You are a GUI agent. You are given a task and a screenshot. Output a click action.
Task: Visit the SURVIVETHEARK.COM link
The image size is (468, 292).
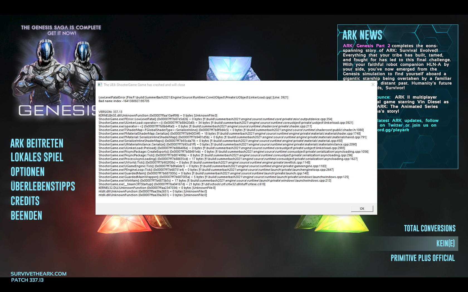[x=38, y=274]
